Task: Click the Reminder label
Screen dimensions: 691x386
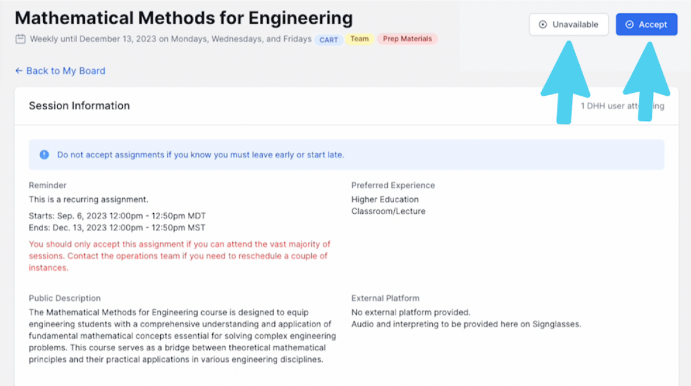Action: (x=48, y=186)
